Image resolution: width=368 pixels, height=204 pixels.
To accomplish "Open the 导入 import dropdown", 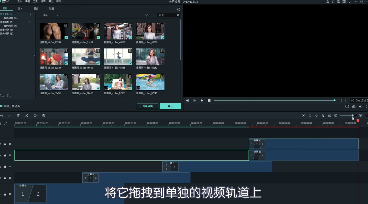I will click(x=51, y=15).
